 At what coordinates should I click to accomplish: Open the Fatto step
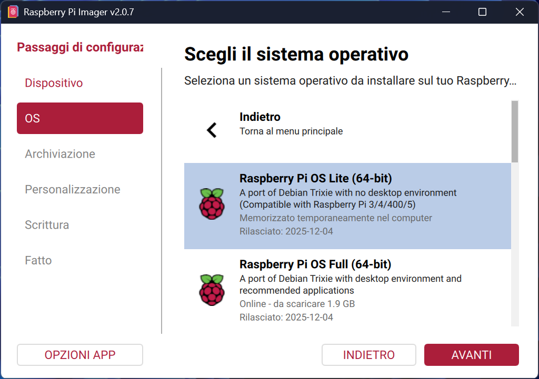click(38, 260)
